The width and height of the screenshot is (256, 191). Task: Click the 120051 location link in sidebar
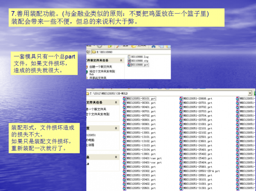pyautogui.click(x=91, y=135)
